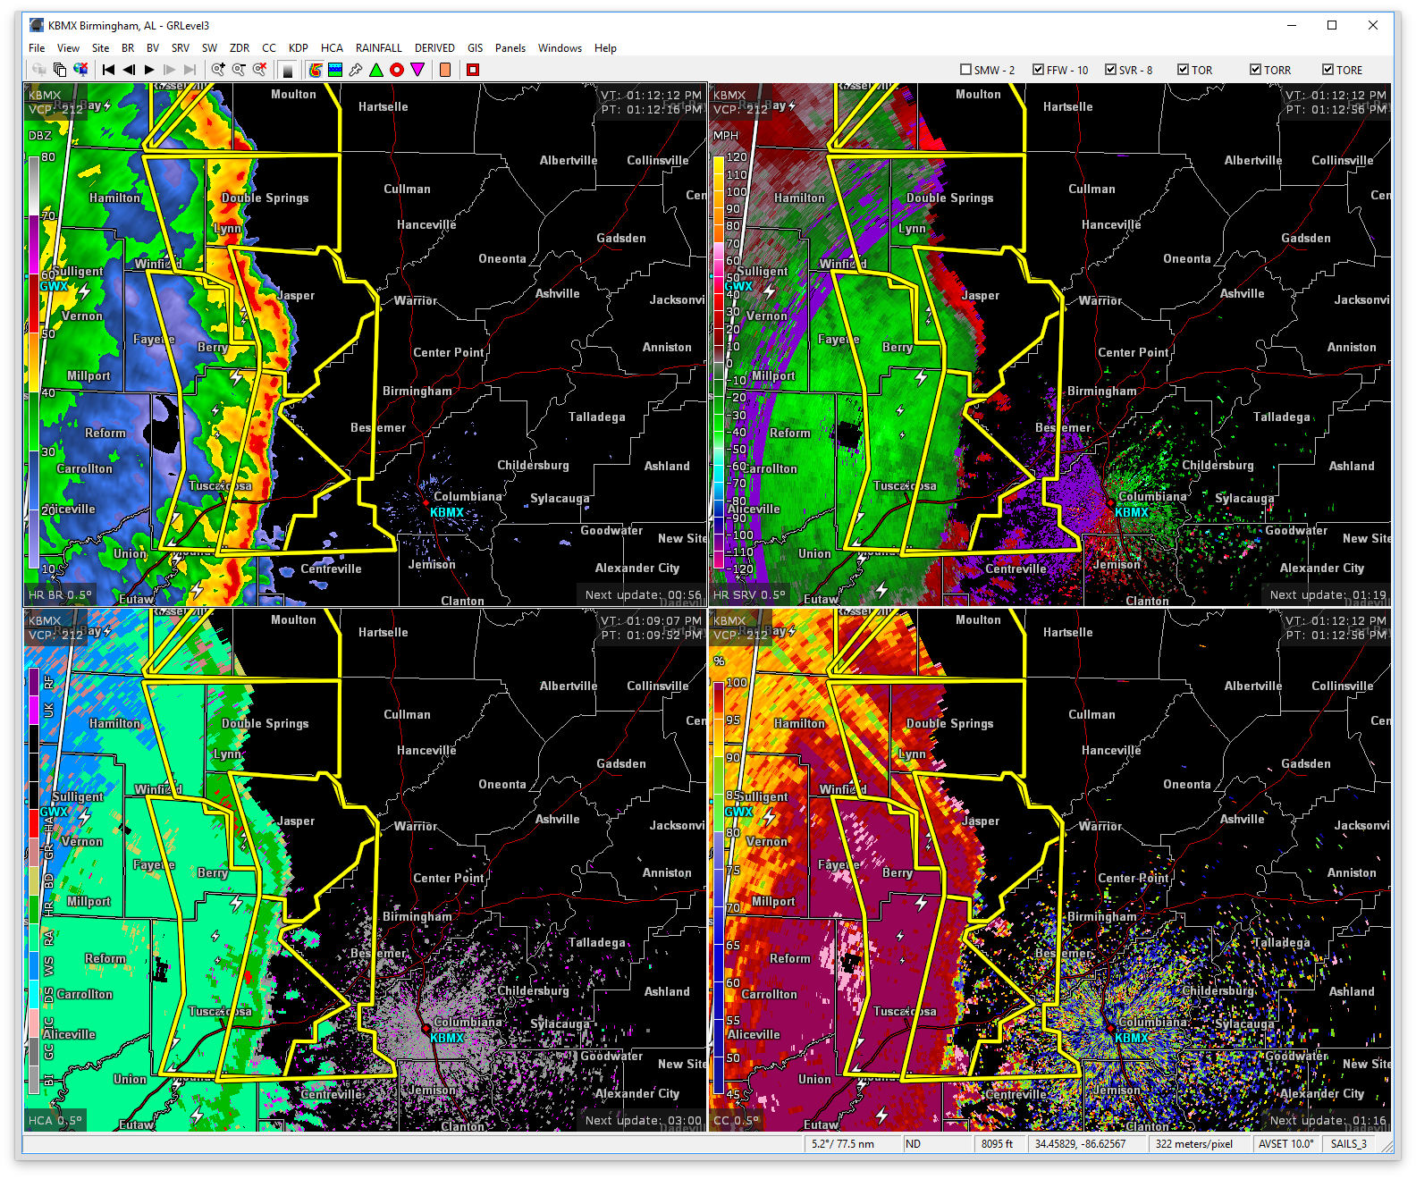The width and height of the screenshot is (1416, 1179).
Task: Click the KBMX radar site marker in reflectivity panel
Action: point(426,504)
